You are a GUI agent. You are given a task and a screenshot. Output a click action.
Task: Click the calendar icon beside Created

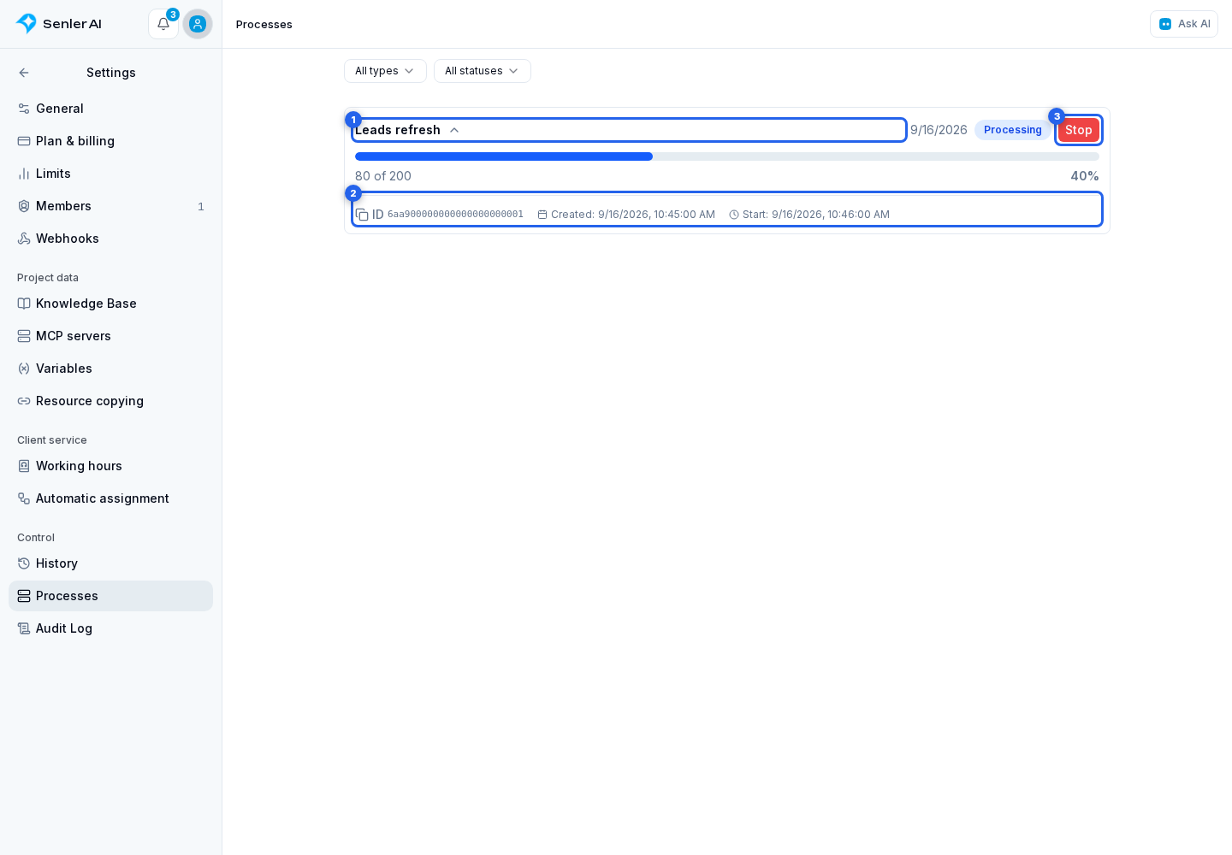(542, 215)
